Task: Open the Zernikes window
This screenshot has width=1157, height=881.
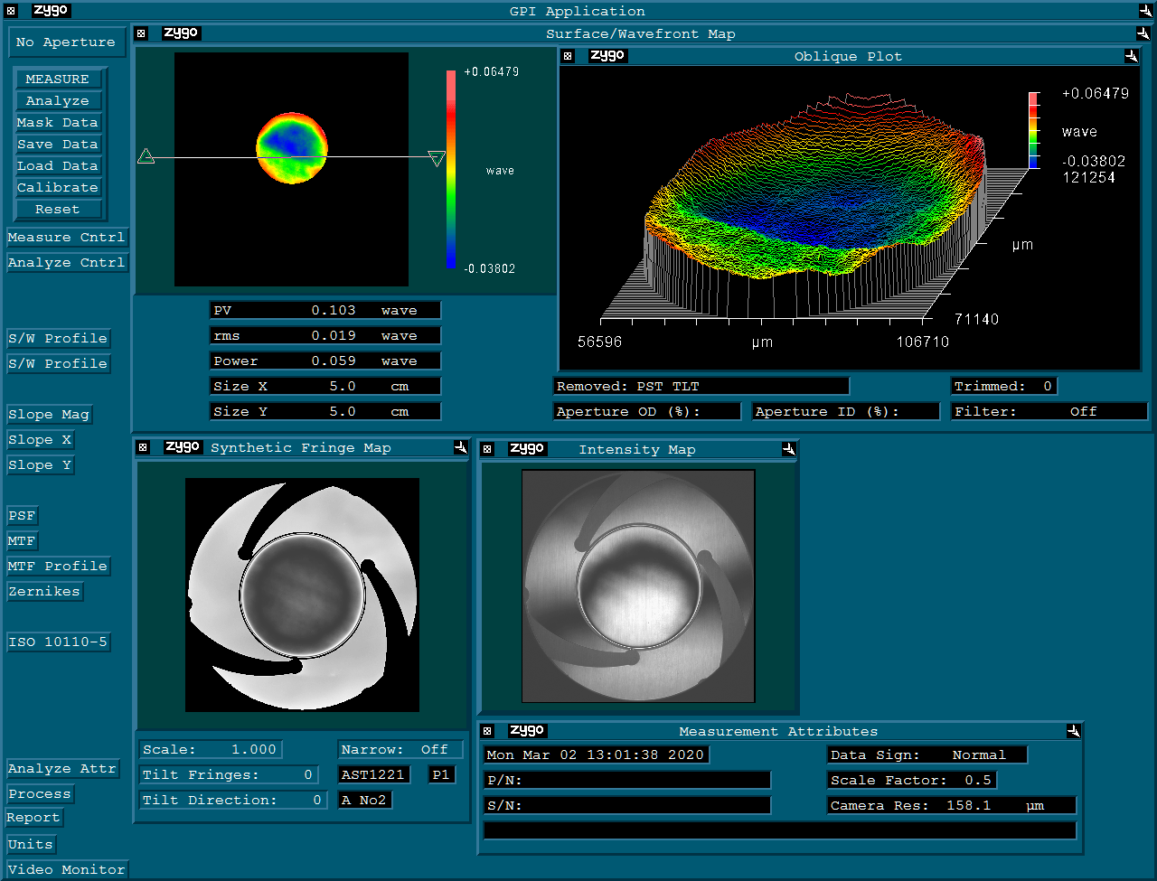Action: (44, 592)
